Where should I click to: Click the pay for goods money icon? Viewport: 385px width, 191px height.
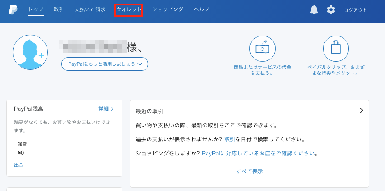[x=262, y=49]
